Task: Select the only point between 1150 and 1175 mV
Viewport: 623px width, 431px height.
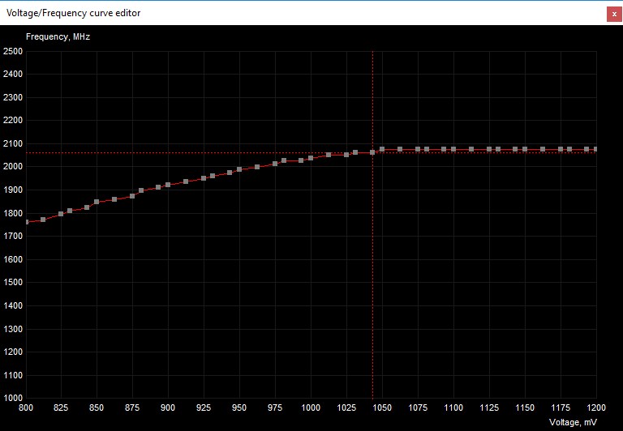Action: tap(543, 149)
